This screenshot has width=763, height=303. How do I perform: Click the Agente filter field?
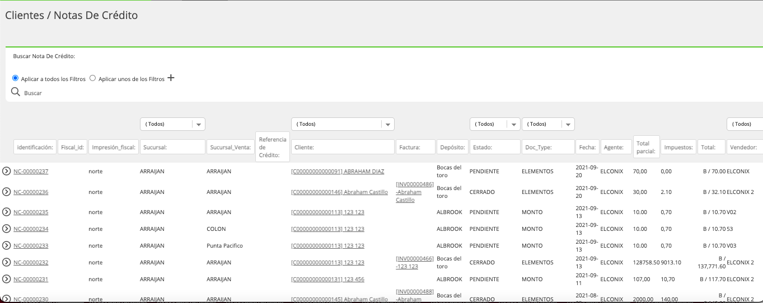616,147
